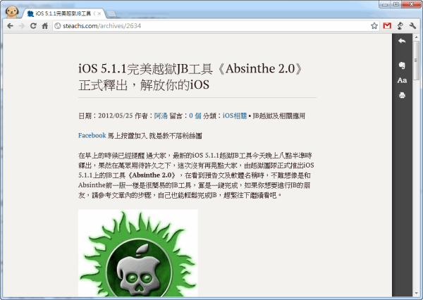This screenshot has width=423, height=300.
Task: Follow the Facebook link
Action: (x=92, y=135)
